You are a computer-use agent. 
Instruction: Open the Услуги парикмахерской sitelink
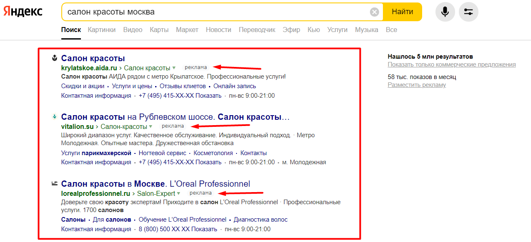tap(96, 153)
